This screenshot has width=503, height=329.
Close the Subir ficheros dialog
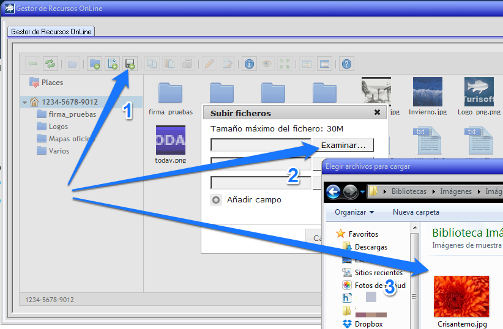378,113
